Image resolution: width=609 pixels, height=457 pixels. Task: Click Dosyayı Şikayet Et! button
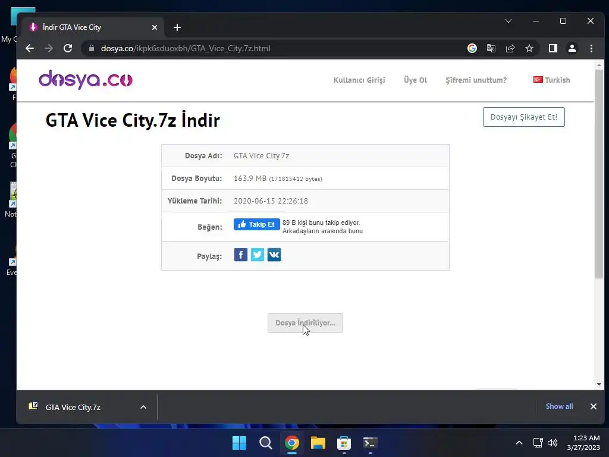(523, 117)
